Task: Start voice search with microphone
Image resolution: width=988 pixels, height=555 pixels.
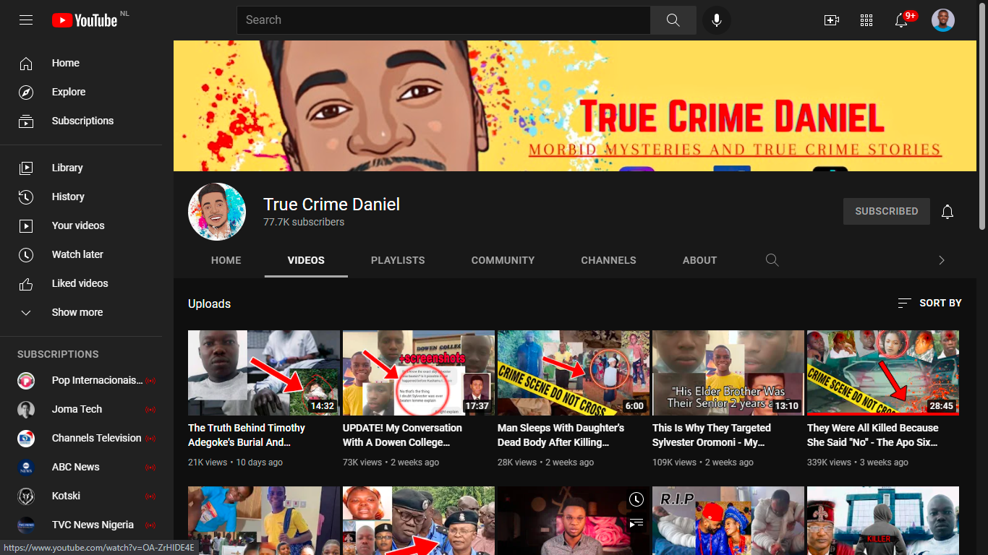Action: 717,20
